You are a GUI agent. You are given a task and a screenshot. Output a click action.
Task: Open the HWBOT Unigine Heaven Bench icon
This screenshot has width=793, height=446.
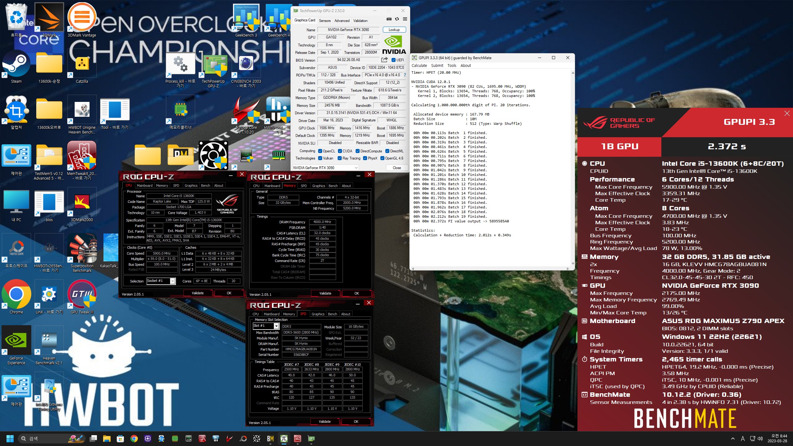pos(82,115)
